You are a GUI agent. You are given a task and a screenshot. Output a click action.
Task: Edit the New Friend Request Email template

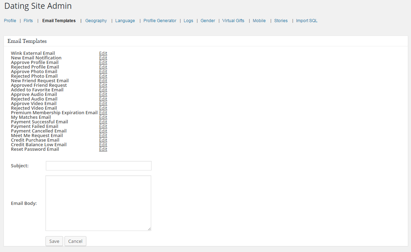pyautogui.click(x=103, y=81)
